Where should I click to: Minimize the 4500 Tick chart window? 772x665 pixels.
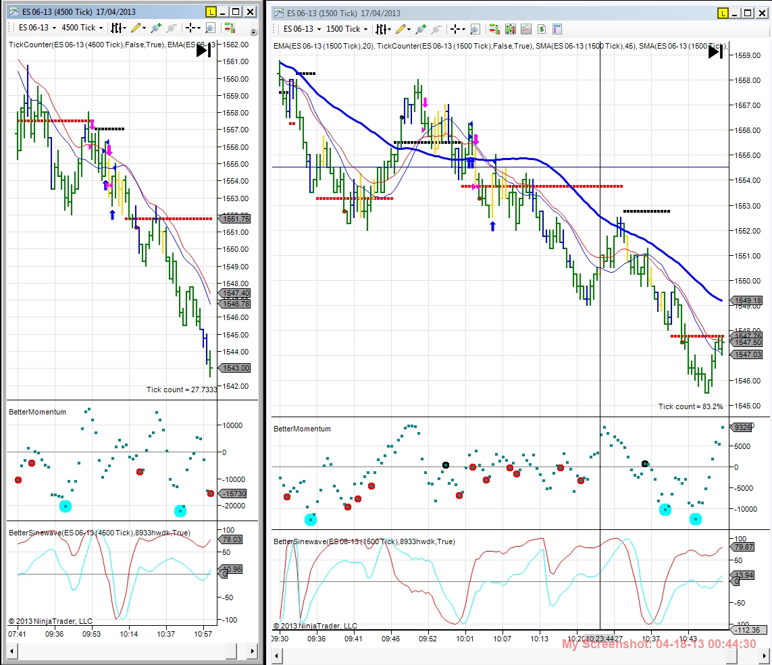coord(222,11)
